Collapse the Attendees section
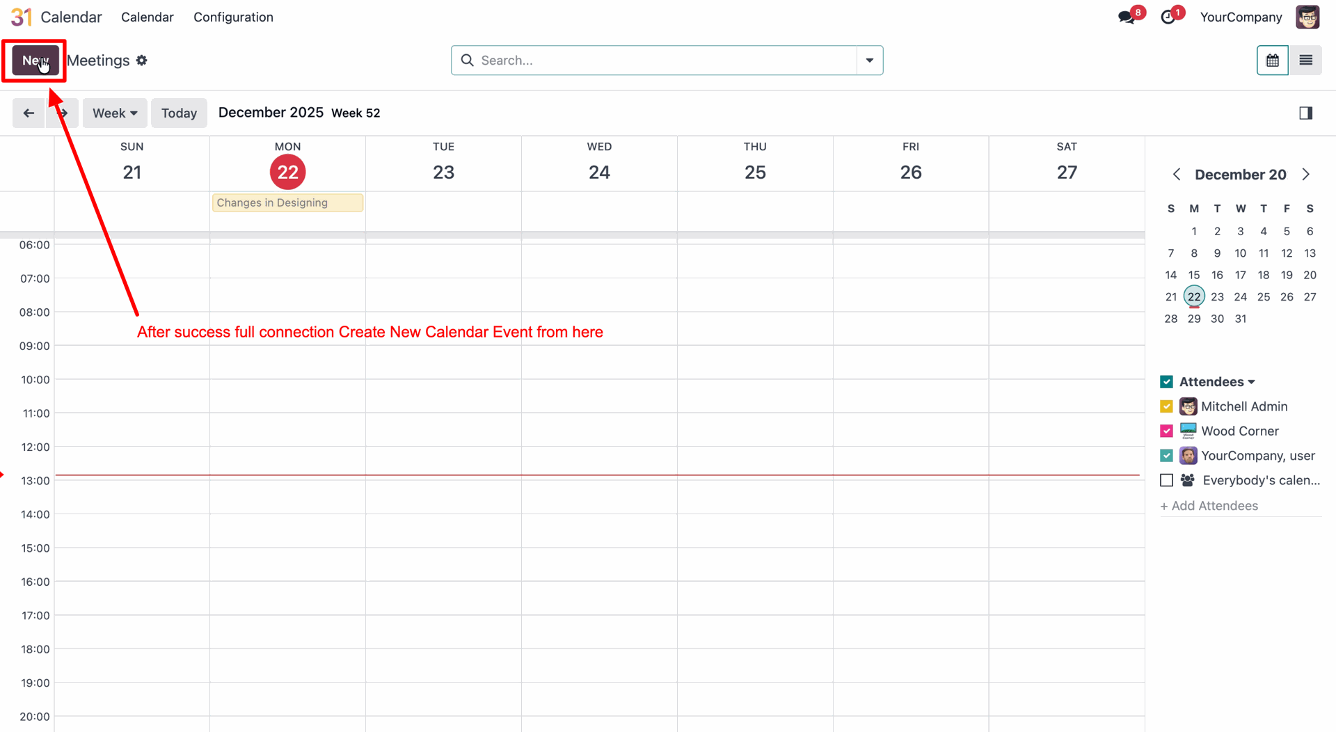 click(x=1251, y=382)
